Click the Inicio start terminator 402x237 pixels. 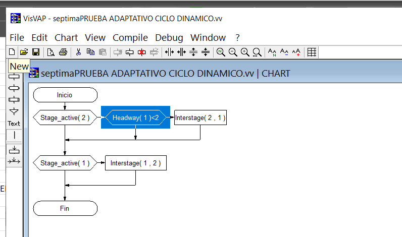pyautogui.click(x=65, y=95)
